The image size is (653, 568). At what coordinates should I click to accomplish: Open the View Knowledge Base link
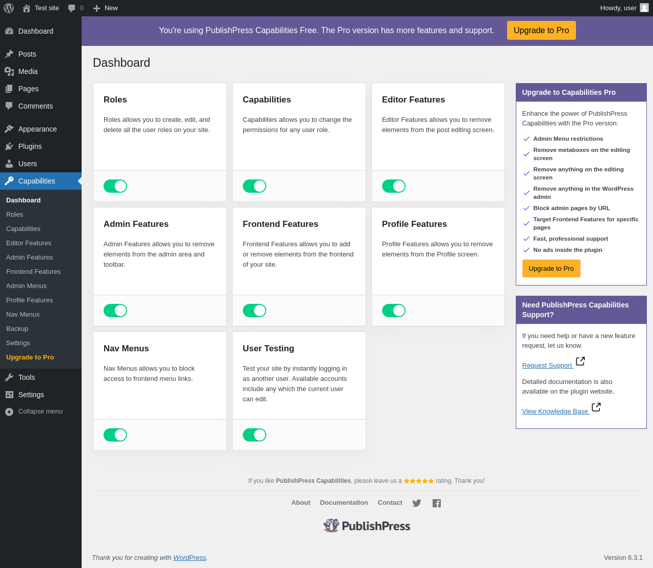(x=555, y=411)
